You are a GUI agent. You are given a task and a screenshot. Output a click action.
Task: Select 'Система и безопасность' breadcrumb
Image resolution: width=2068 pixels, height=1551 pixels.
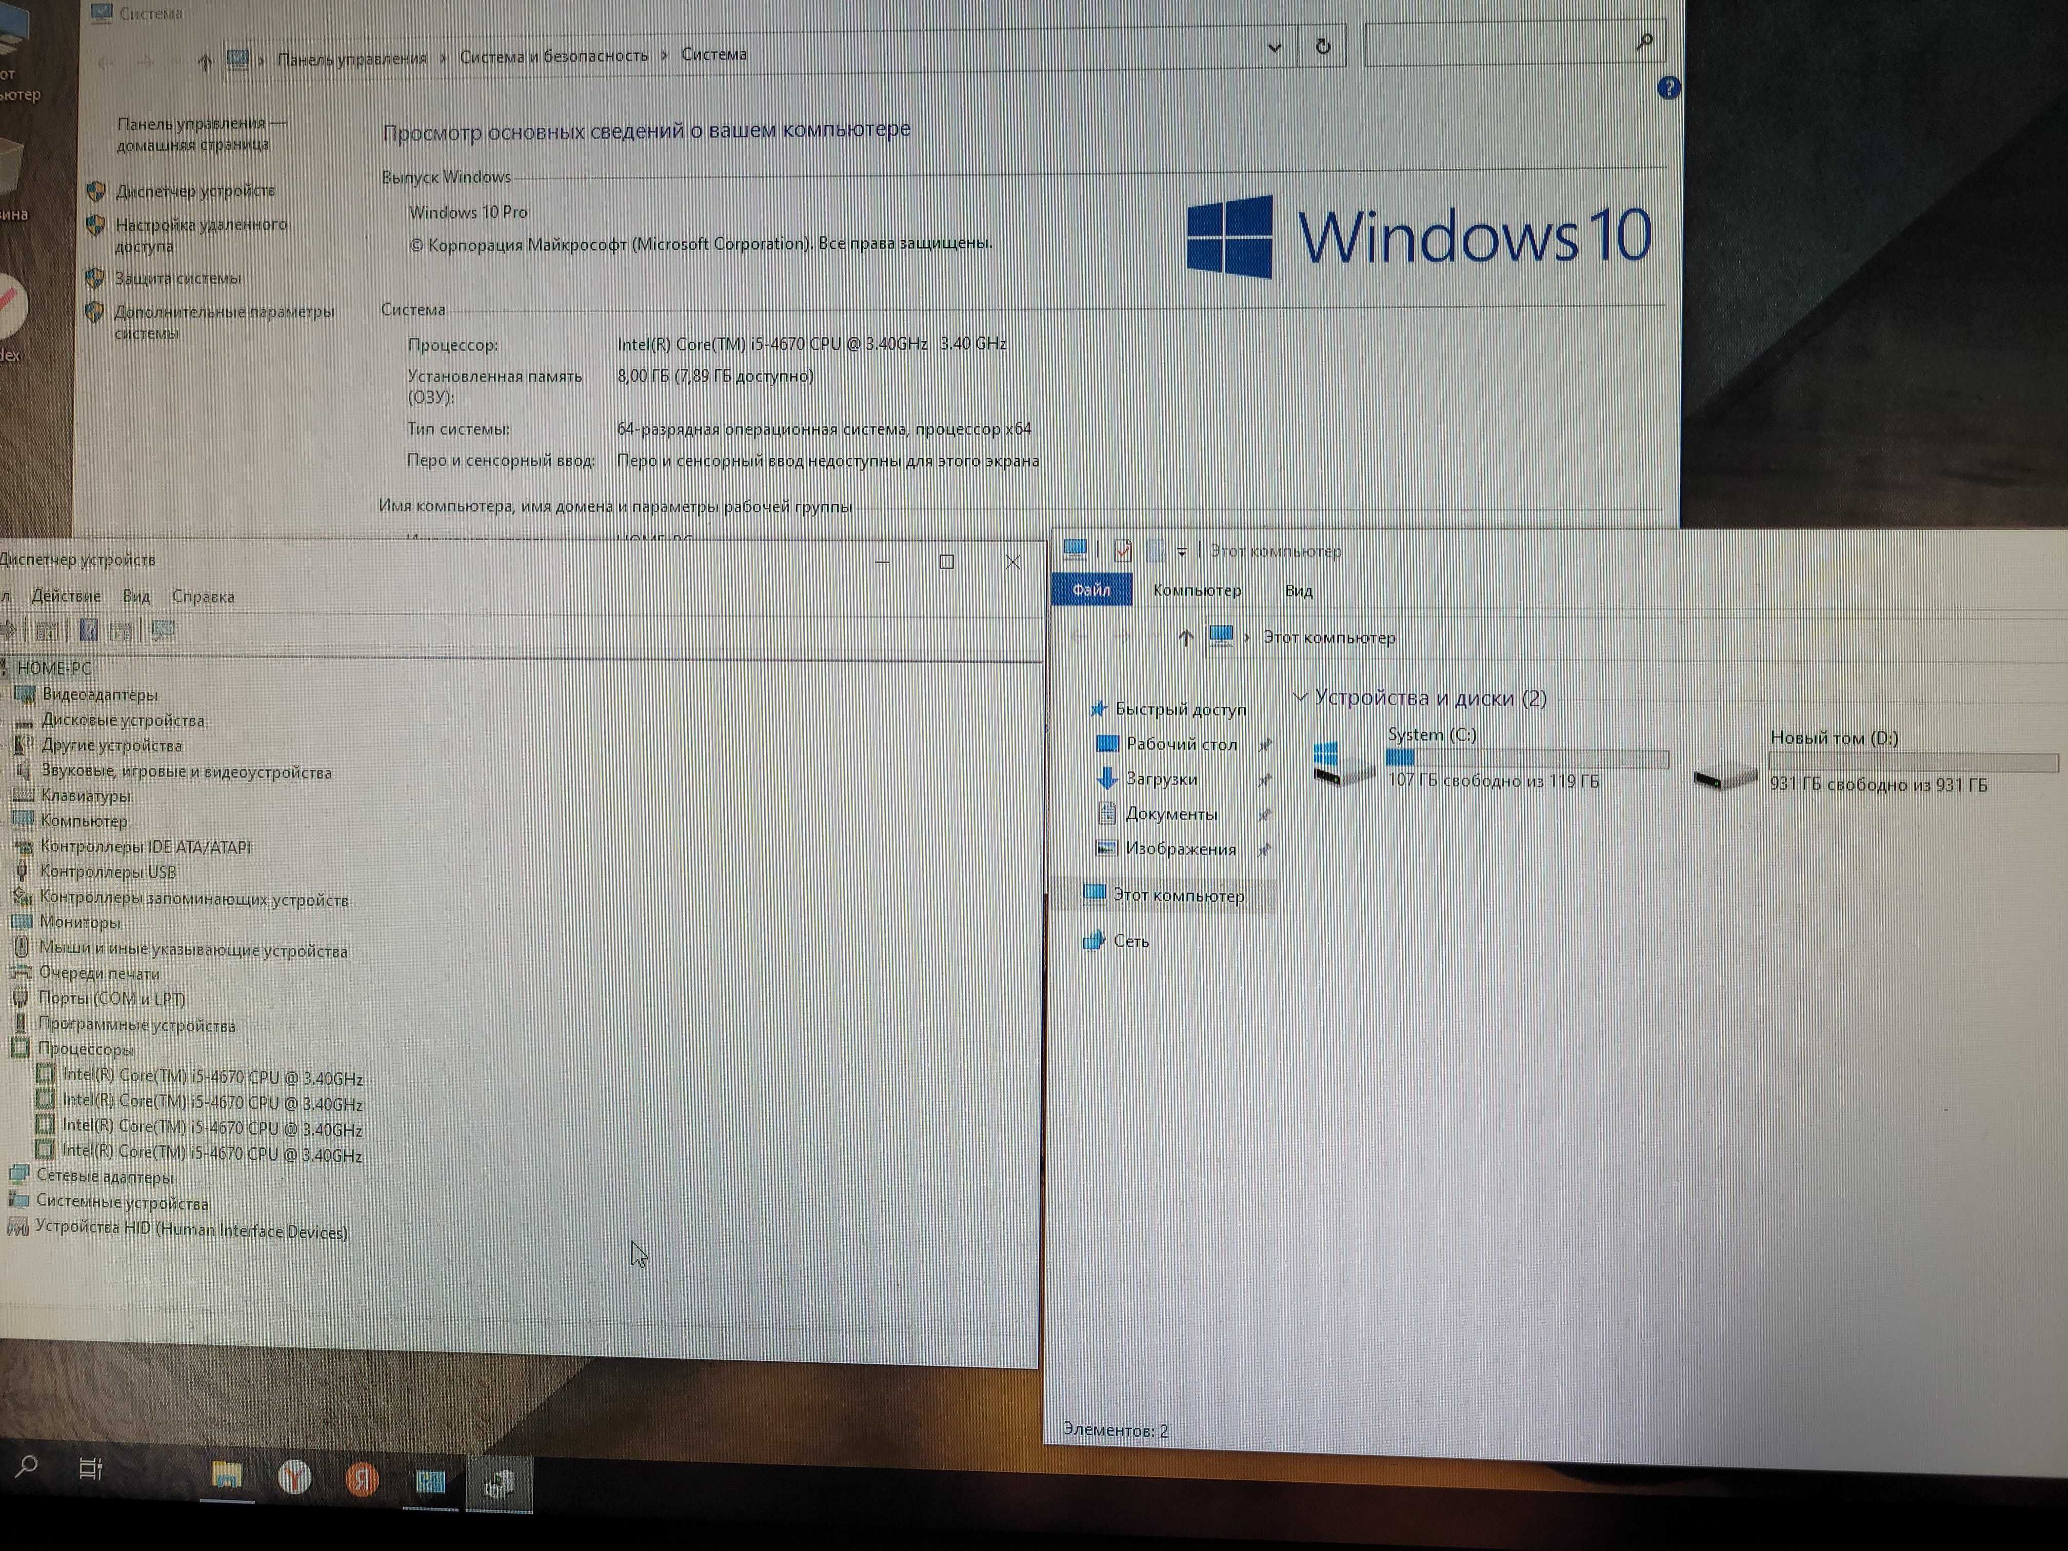(x=553, y=56)
